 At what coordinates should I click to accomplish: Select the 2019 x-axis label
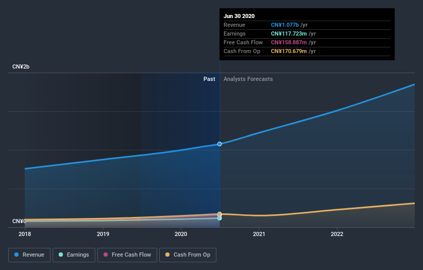coord(103,234)
